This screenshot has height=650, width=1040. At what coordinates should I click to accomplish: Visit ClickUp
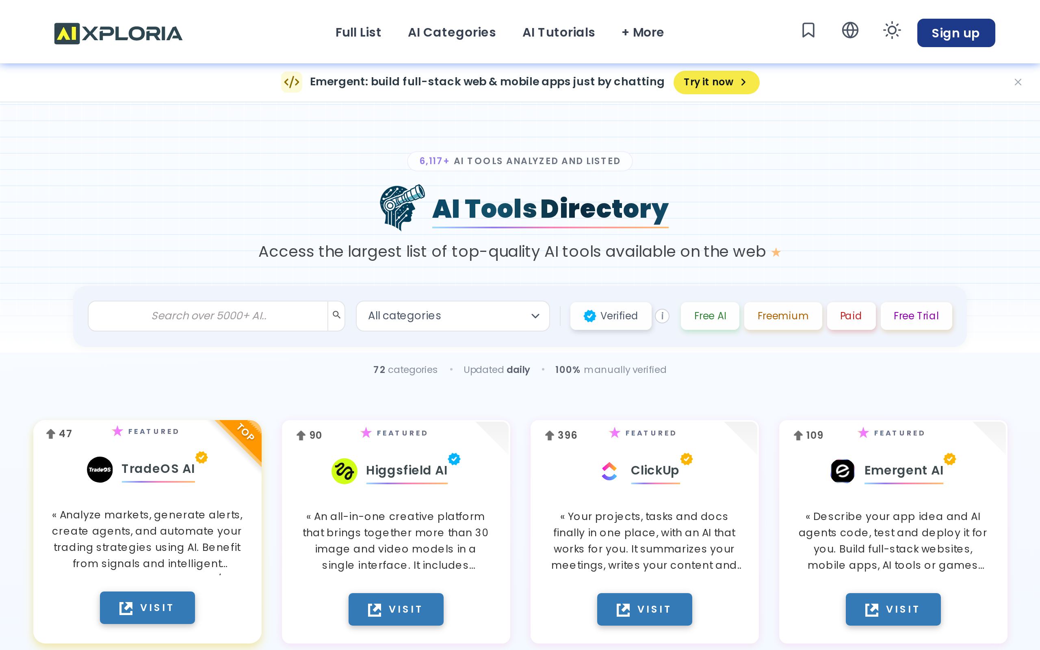pos(644,609)
